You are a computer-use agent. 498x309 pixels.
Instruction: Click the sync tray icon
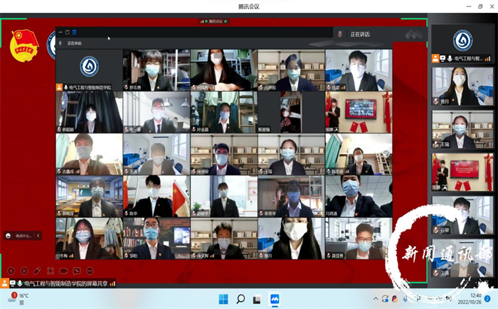click(x=386, y=298)
